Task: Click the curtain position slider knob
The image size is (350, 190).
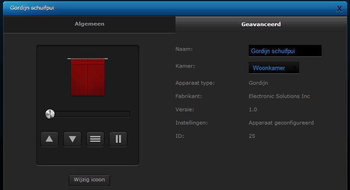Action: [50, 114]
